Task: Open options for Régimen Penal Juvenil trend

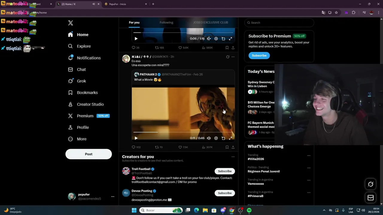Action: (x=309, y=168)
